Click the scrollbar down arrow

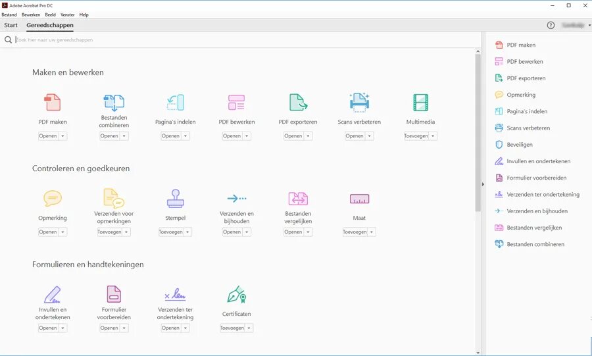(478, 353)
